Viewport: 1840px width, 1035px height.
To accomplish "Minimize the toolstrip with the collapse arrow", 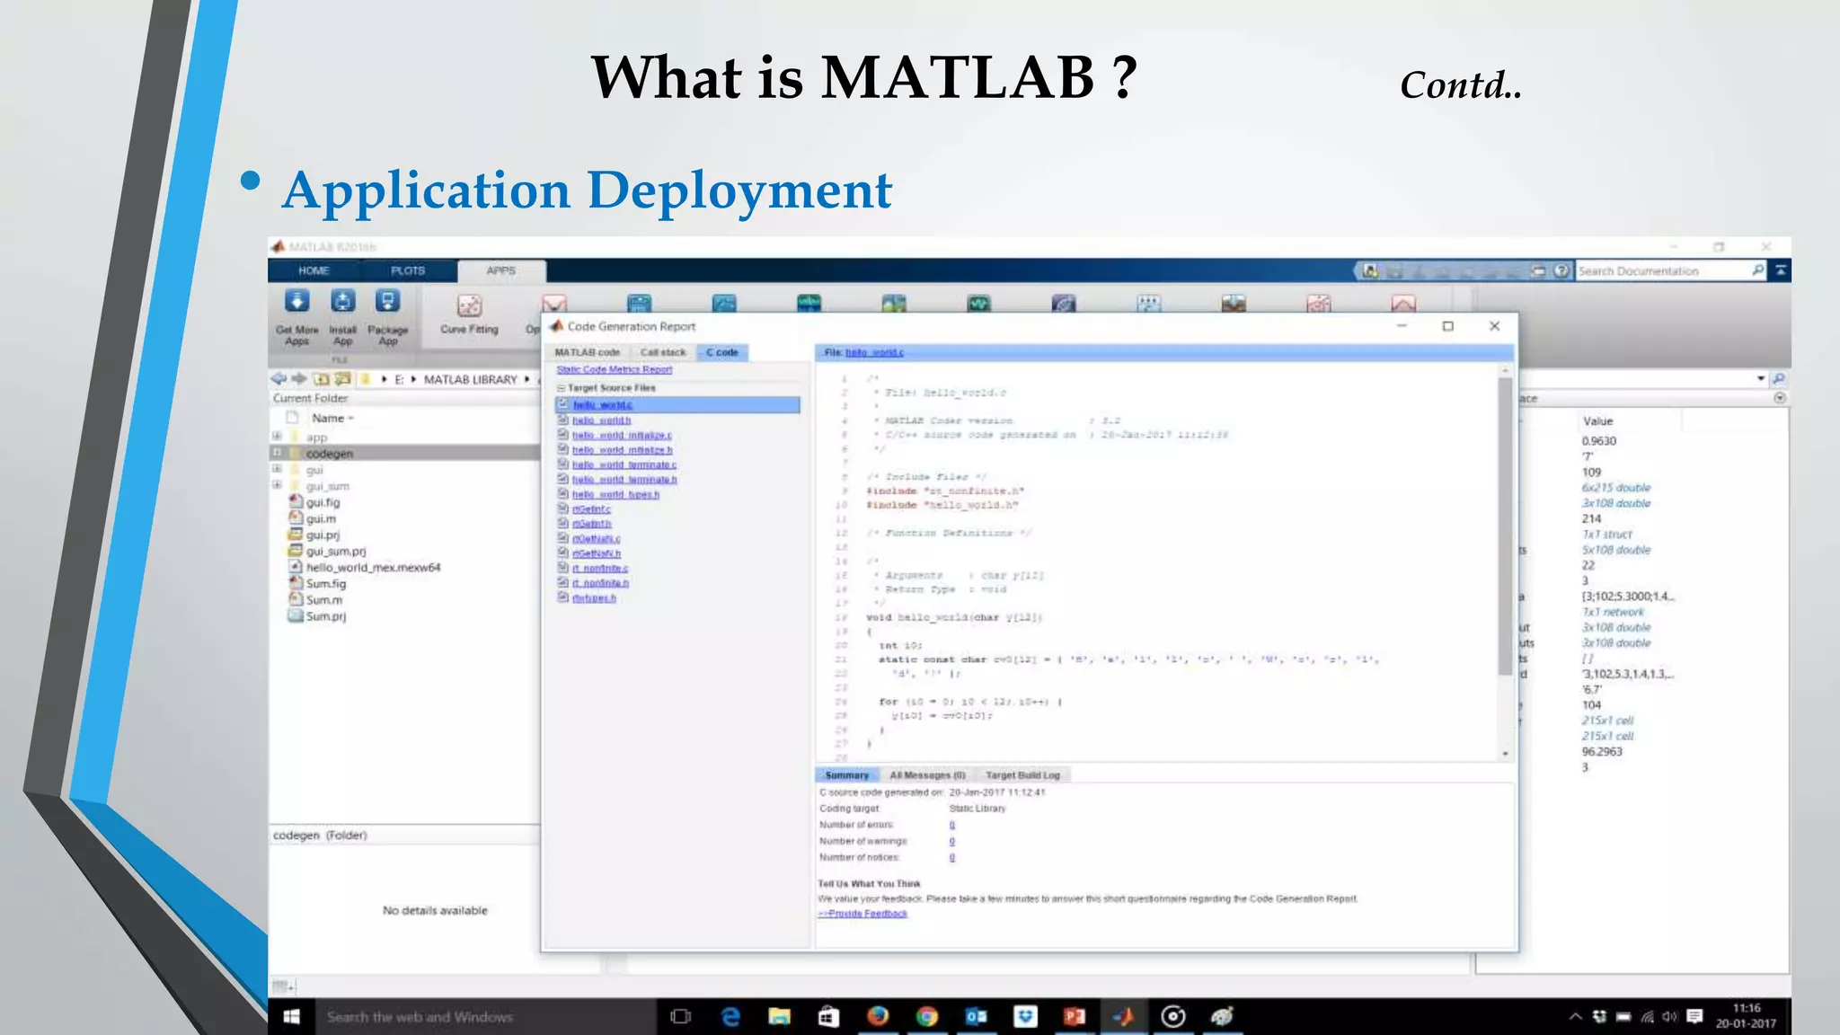I will tap(1780, 270).
